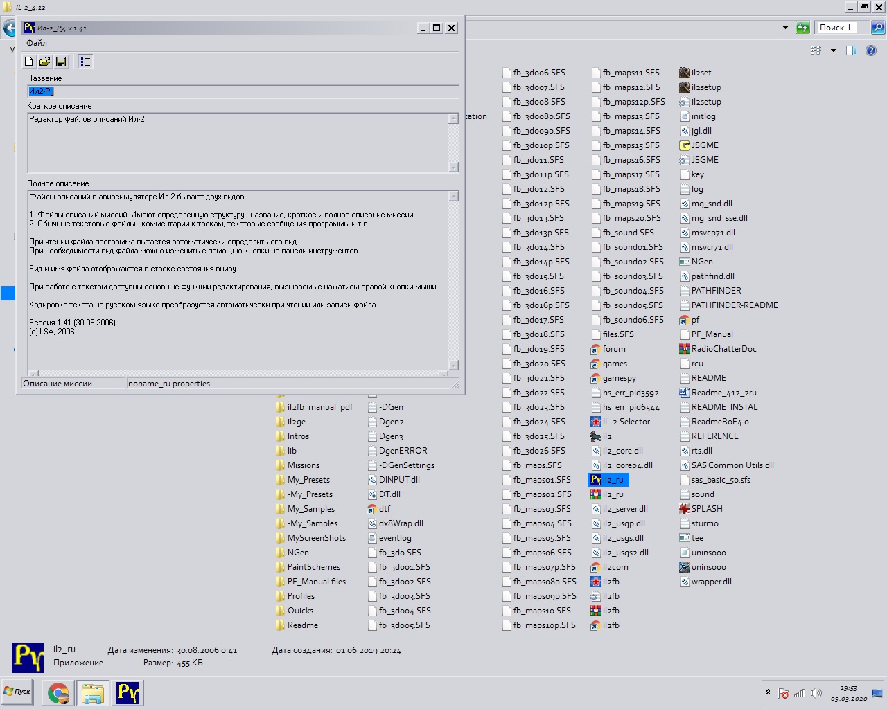
Task: Click up arrow of Краткое описание scrollbar
Action: (453, 118)
